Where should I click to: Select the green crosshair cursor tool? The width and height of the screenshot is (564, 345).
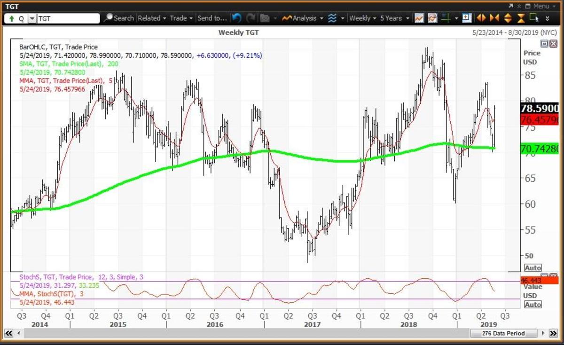tap(446, 18)
